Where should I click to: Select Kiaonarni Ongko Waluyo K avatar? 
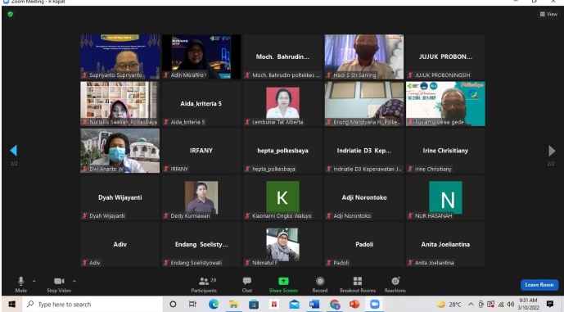pos(282,197)
